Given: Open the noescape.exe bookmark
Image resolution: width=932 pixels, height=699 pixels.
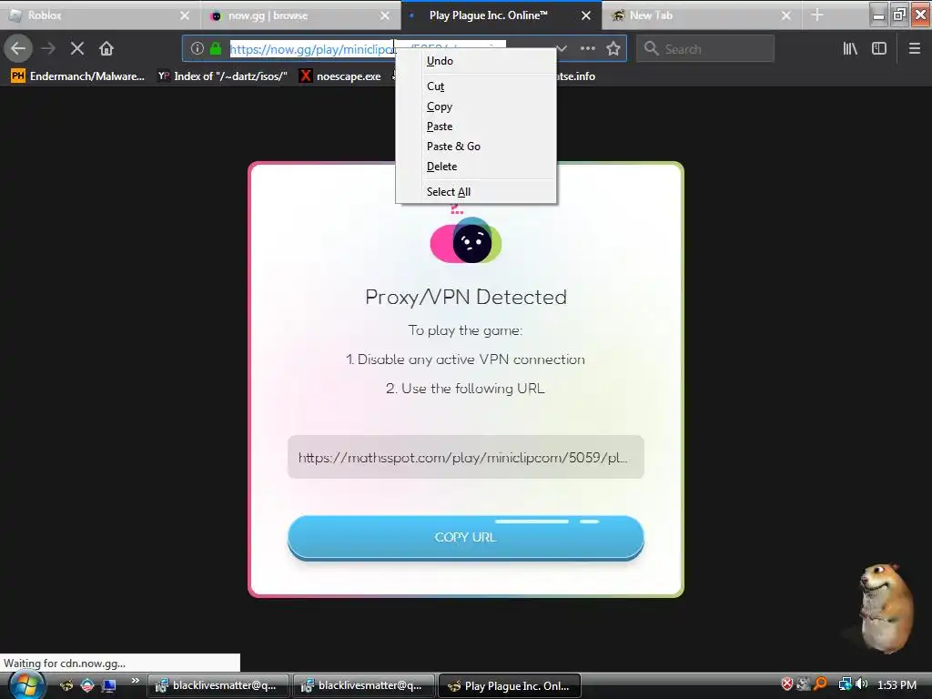Looking at the screenshot, I should pos(340,76).
